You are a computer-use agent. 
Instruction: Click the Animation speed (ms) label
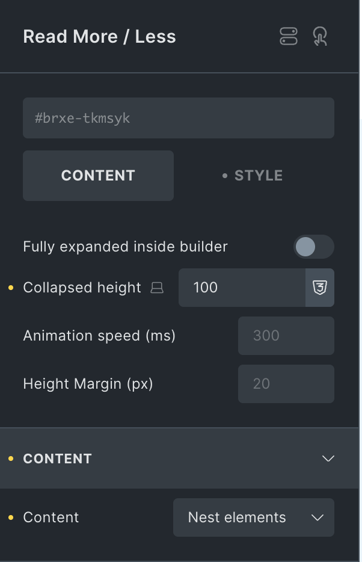pos(99,336)
